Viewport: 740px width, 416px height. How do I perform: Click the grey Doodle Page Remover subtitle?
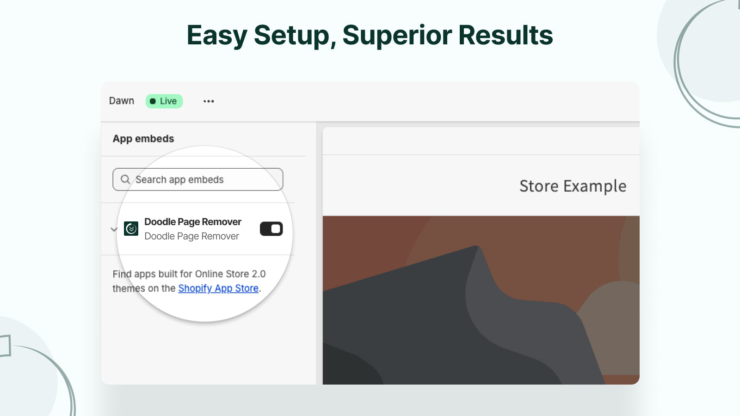pos(191,236)
